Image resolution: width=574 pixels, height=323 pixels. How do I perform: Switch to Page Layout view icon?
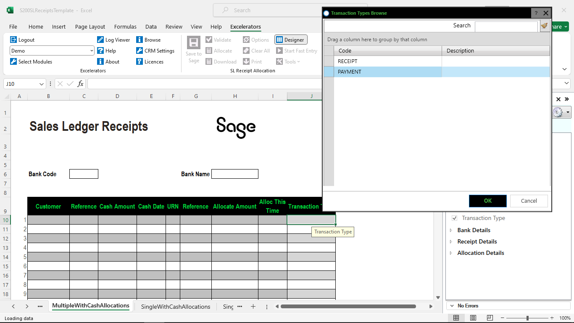(x=473, y=318)
